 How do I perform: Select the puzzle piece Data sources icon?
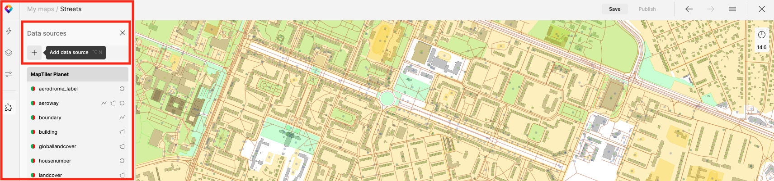(9, 108)
